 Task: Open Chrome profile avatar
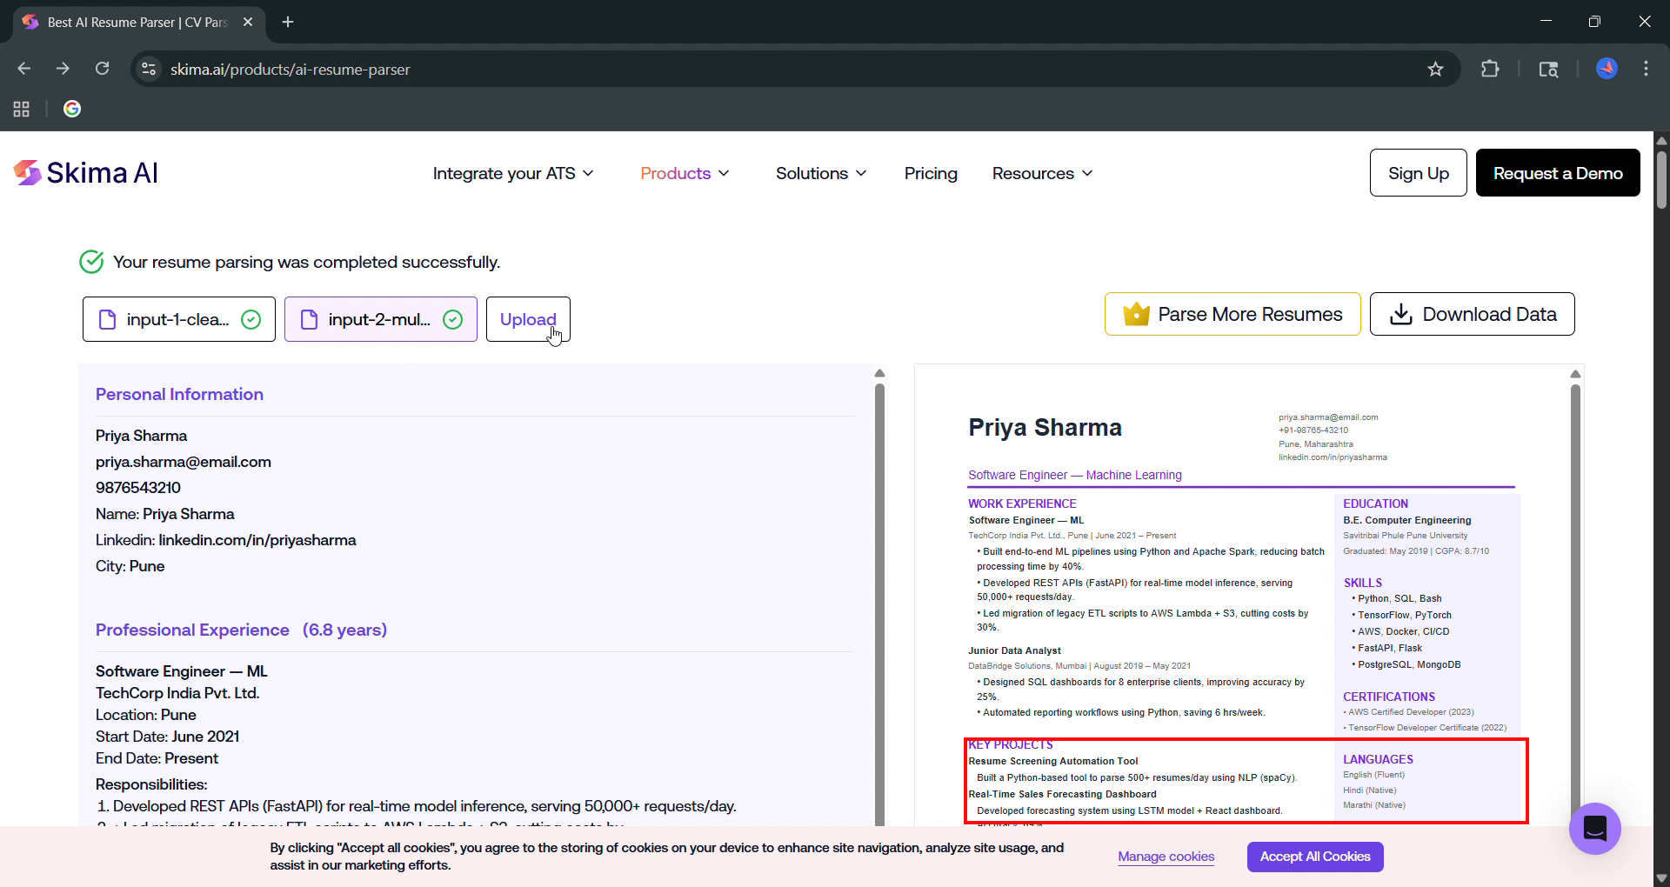1607,69
